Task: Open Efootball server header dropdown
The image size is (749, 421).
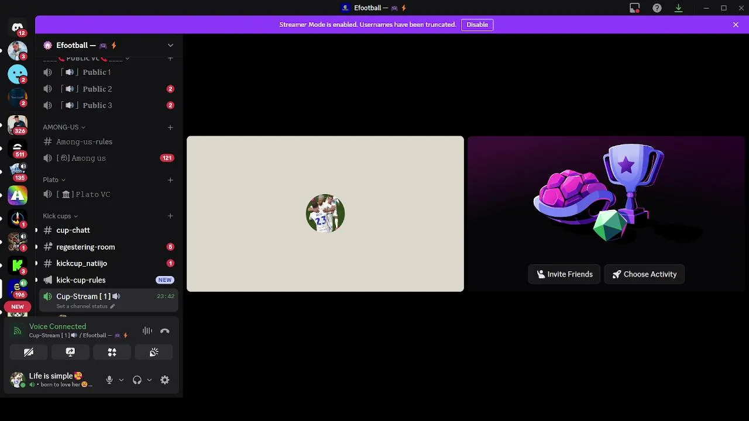Action: click(x=170, y=45)
